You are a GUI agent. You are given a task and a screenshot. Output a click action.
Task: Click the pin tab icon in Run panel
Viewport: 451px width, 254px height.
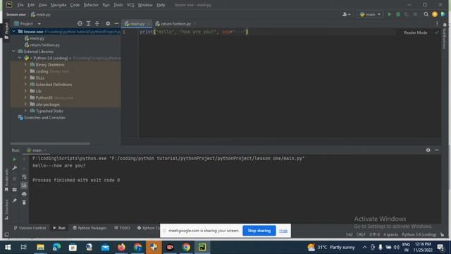pyautogui.click(x=14, y=200)
